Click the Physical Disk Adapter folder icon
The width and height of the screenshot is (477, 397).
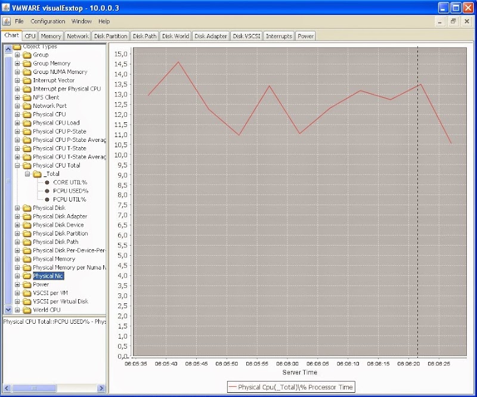point(27,216)
